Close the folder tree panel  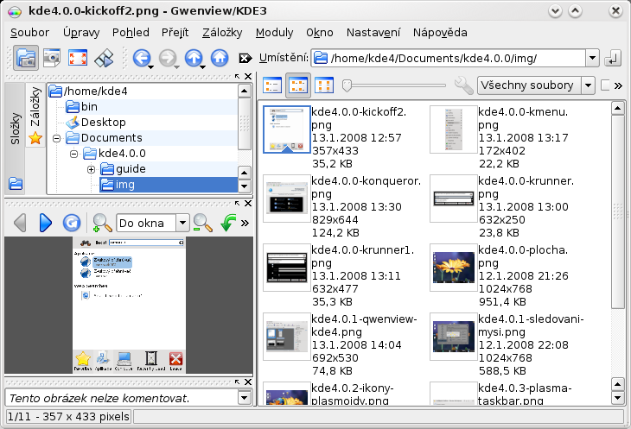click(x=248, y=76)
